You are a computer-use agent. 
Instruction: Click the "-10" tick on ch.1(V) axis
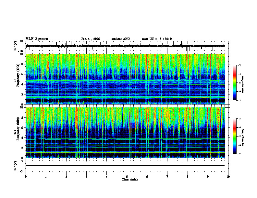21,51
